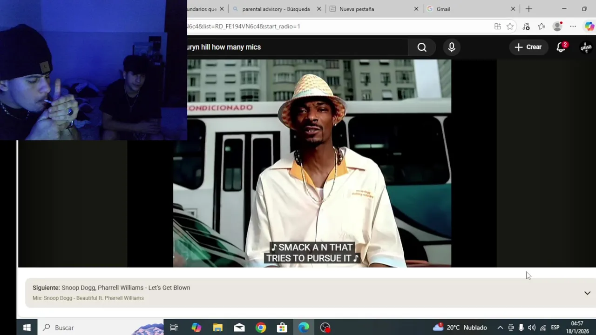Screen dimensions: 596x335
Task: Switch to the Nueva pestaña tab
Action: click(357, 9)
